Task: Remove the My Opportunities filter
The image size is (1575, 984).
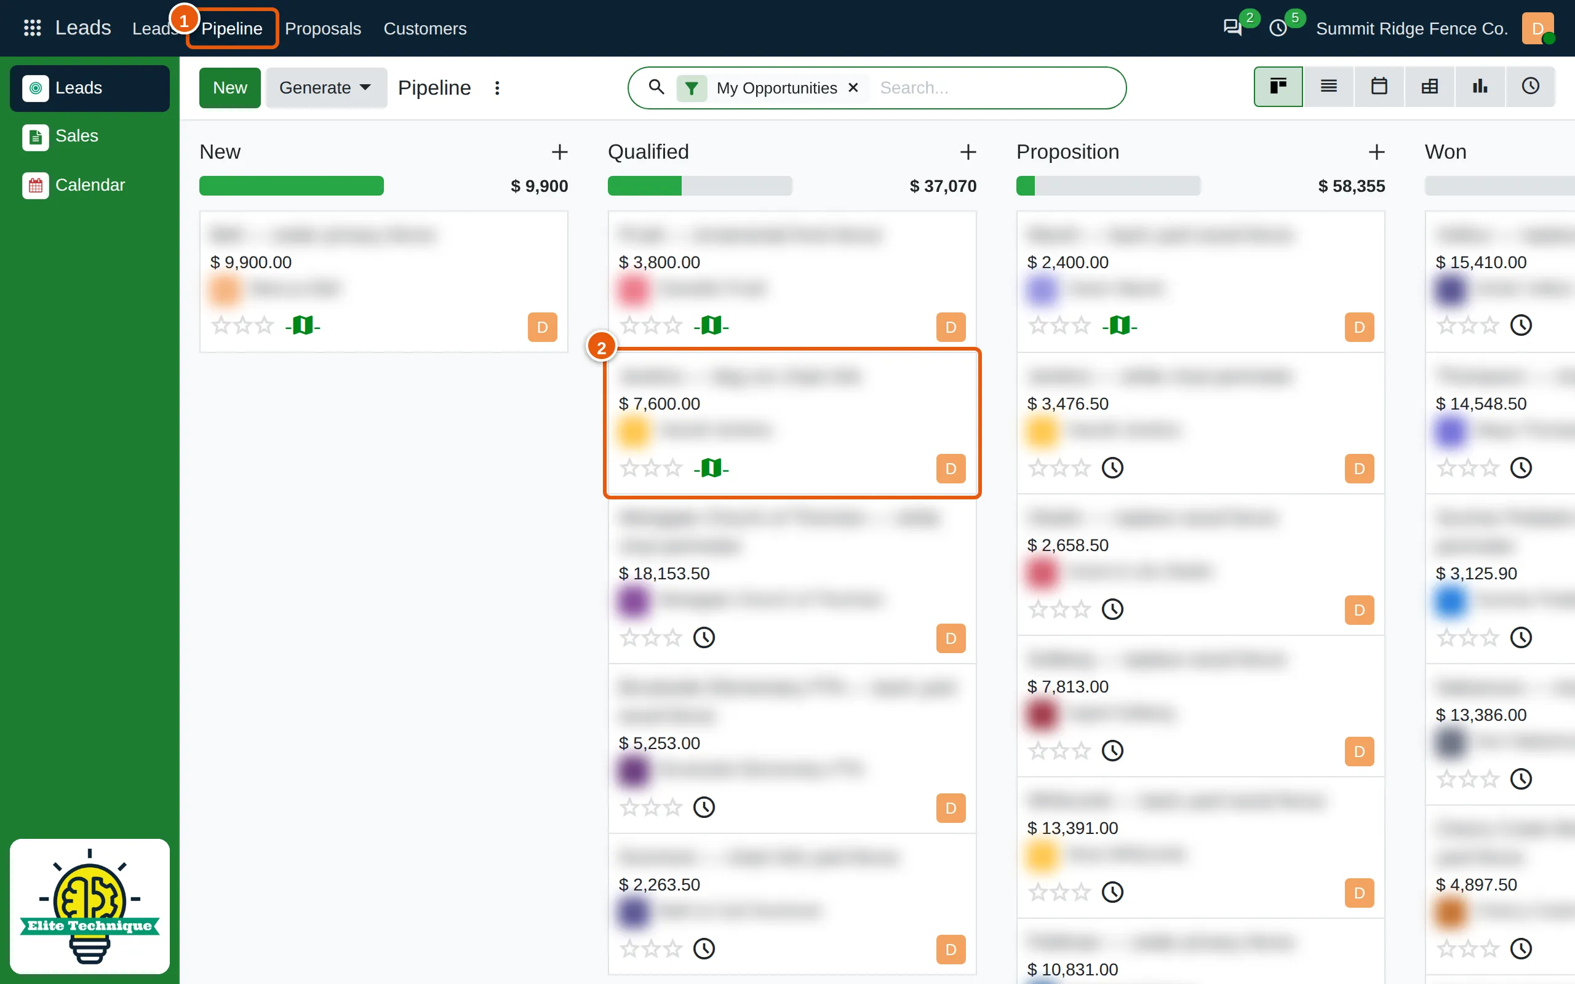Action: point(853,88)
